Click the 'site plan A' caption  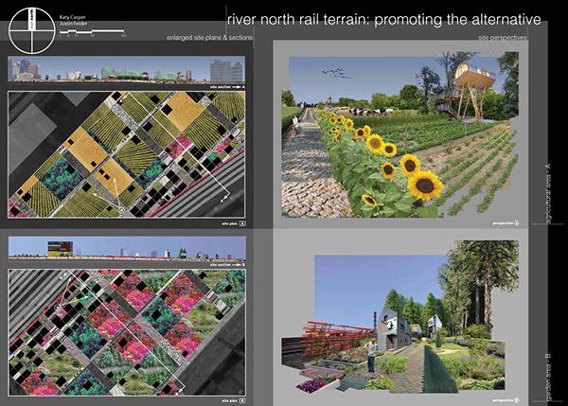click(234, 224)
